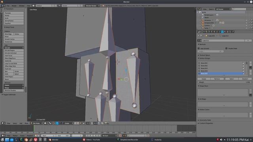Viewport: 253px width, 142px height.
Task: Click the Translate button in Transform panel
Action: click(x=14, y=13)
